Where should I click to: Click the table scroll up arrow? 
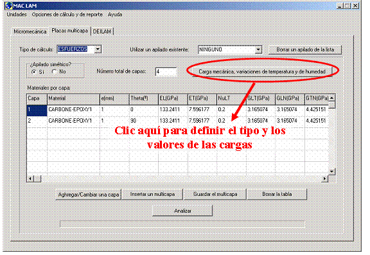[331, 98]
